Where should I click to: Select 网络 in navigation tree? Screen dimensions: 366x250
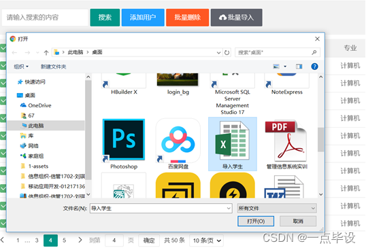coord(29,146)
